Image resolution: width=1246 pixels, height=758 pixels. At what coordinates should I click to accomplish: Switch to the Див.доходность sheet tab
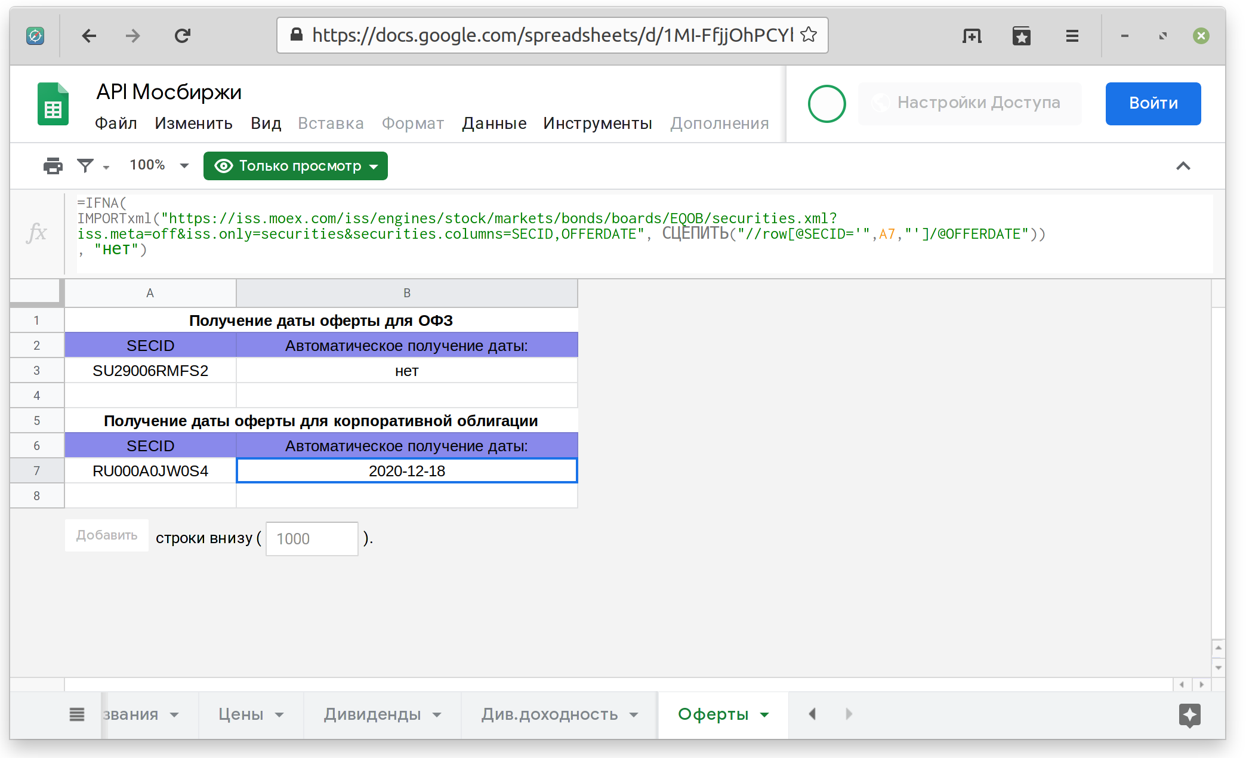(549, 714)
